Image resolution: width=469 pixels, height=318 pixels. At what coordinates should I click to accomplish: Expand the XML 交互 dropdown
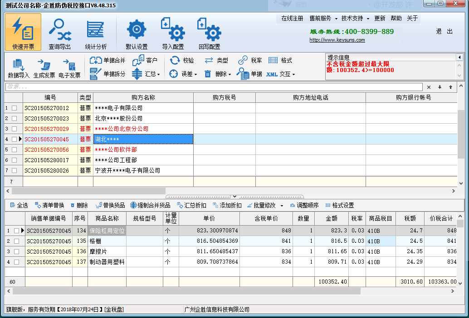294,74
